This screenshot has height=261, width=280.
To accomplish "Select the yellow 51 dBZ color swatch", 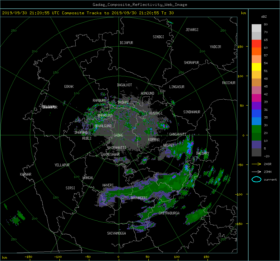I will (256, 67).
